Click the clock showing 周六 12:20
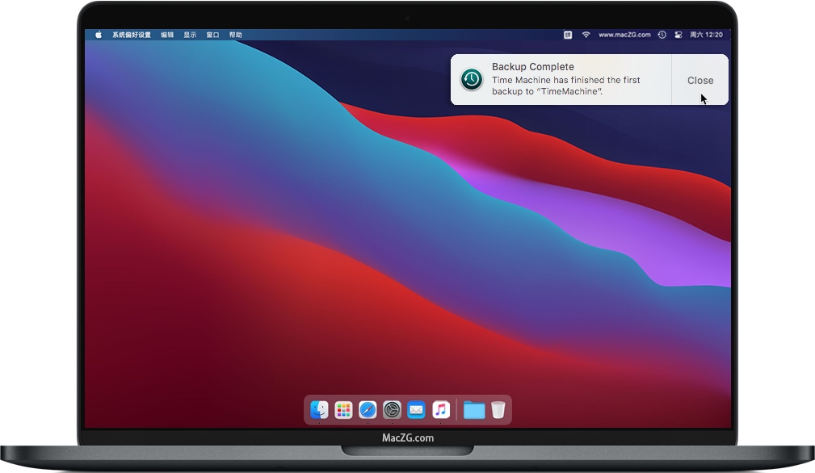The height and width of the screenshot is (473, 815). (x=707, y=35)
